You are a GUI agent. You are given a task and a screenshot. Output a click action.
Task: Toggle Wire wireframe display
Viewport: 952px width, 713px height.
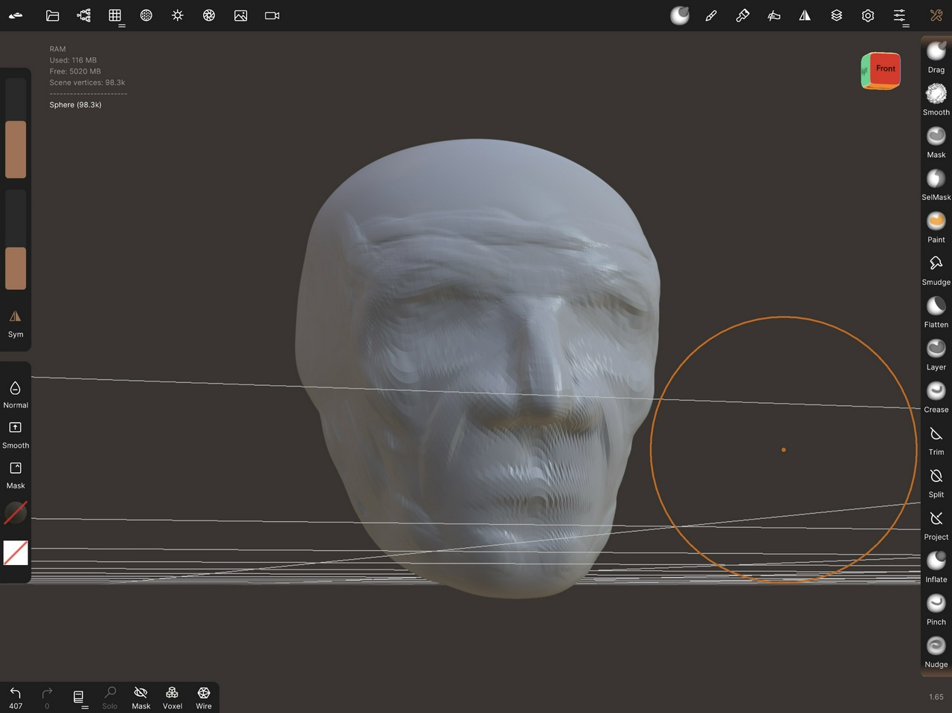point(204,697)
